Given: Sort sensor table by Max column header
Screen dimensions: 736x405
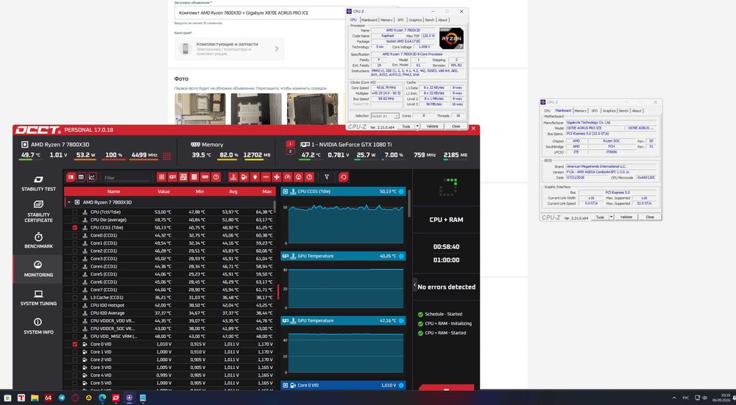Looking at the screenshot, I should 266,191.
